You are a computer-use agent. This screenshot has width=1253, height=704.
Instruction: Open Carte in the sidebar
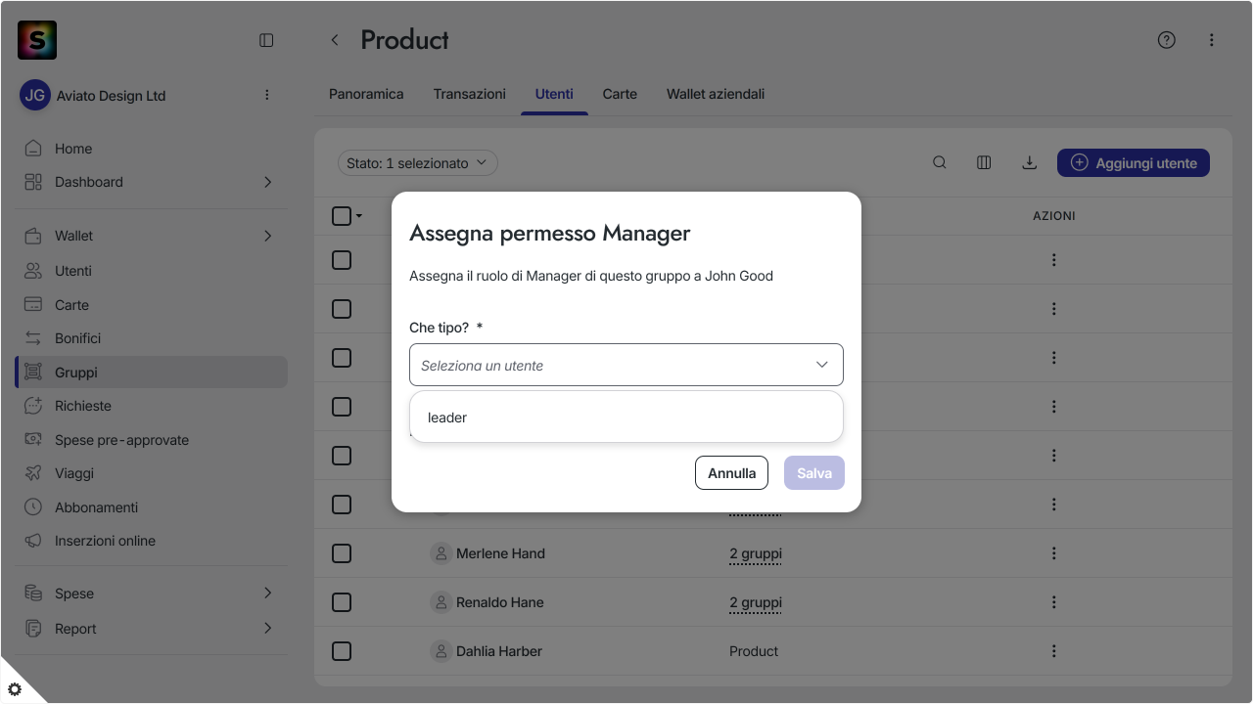(x=152, y=305)
